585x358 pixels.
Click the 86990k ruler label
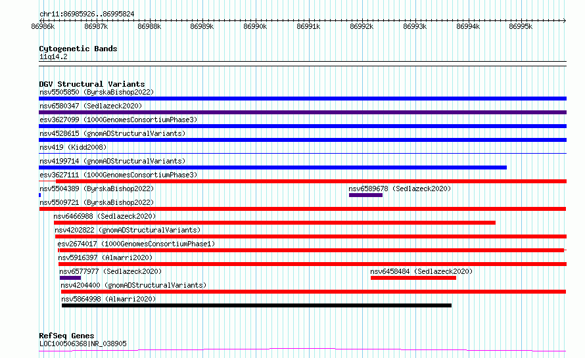[x=255, y=26]
